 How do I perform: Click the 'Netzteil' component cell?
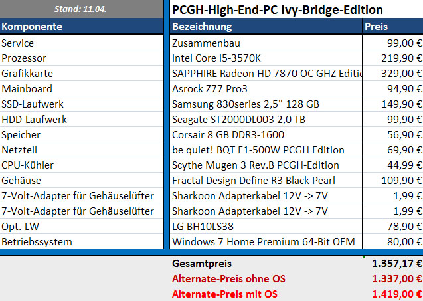point(82,150)
